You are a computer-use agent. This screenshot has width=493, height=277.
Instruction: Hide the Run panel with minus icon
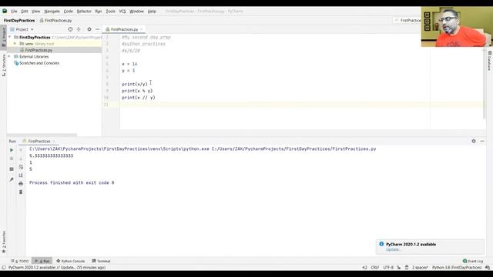click(x=482, y=142)
